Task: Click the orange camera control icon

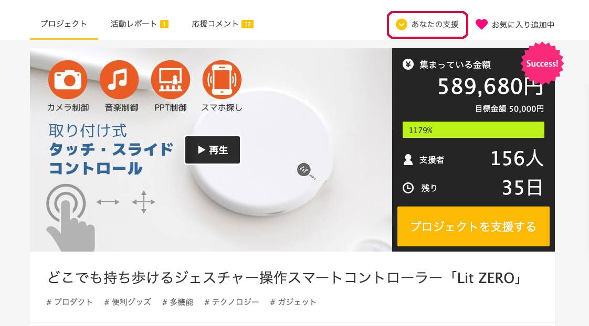Action: point(68,80)
